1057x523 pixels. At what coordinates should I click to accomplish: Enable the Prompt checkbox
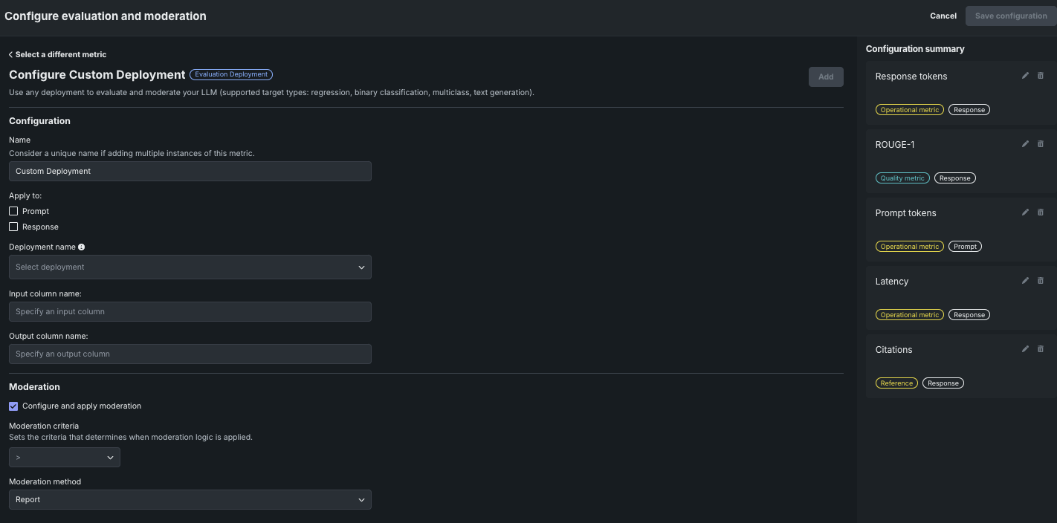tap(13, 211)
